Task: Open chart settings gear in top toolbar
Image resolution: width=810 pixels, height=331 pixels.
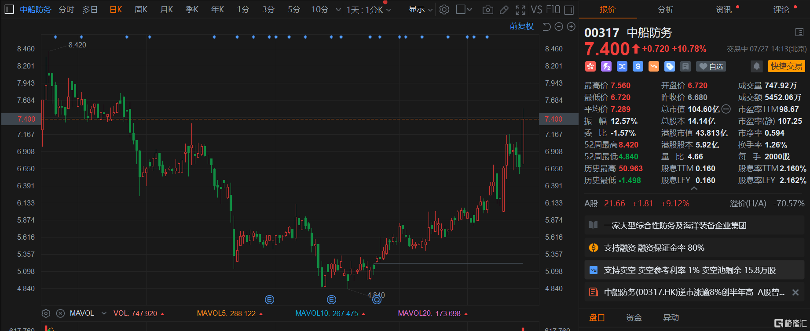Action: (444, 9)
